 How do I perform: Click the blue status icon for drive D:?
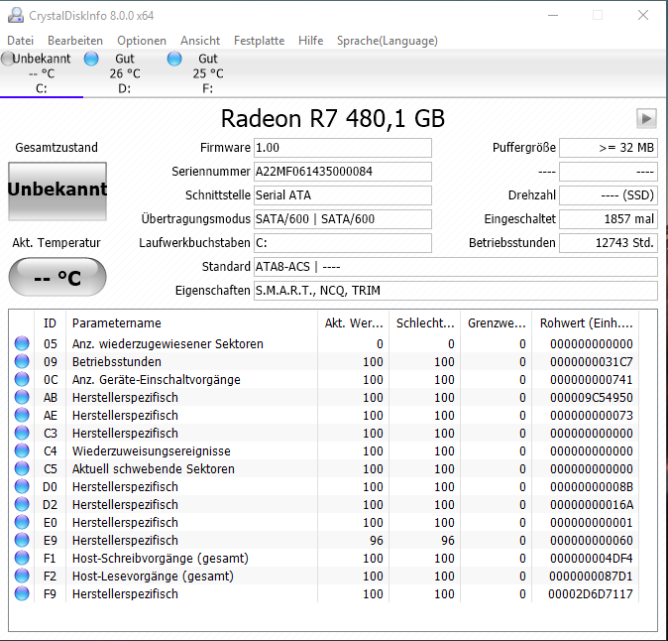(x=91, y=59)
